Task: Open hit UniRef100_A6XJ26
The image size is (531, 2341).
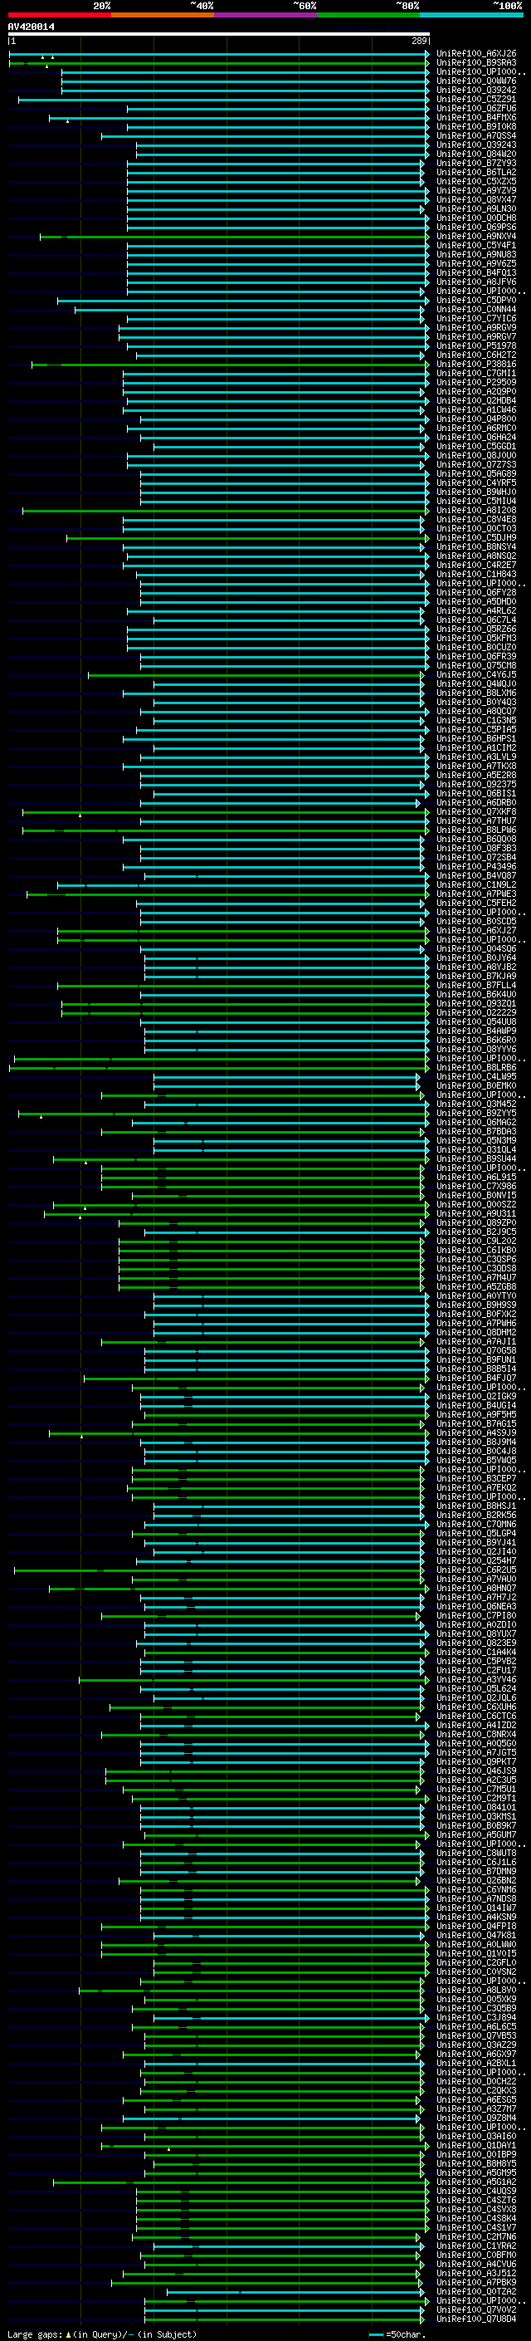Action: 476,54
